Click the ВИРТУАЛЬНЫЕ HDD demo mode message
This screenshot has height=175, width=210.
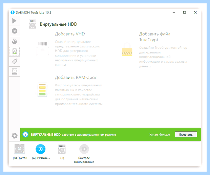point(73,135)
